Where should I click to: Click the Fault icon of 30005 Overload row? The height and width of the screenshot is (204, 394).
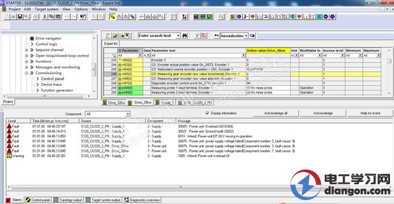coord(9,127)
